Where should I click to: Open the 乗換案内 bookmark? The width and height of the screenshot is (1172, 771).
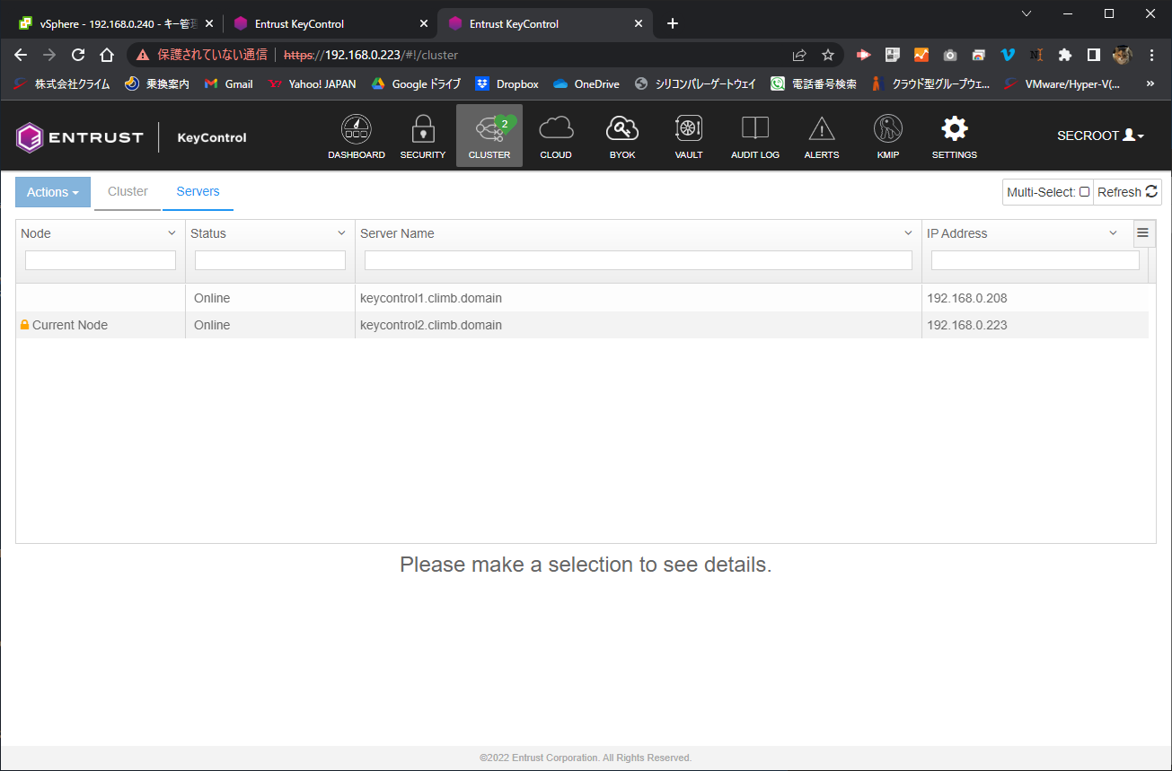pyautogui.click(x=157, y=83)
